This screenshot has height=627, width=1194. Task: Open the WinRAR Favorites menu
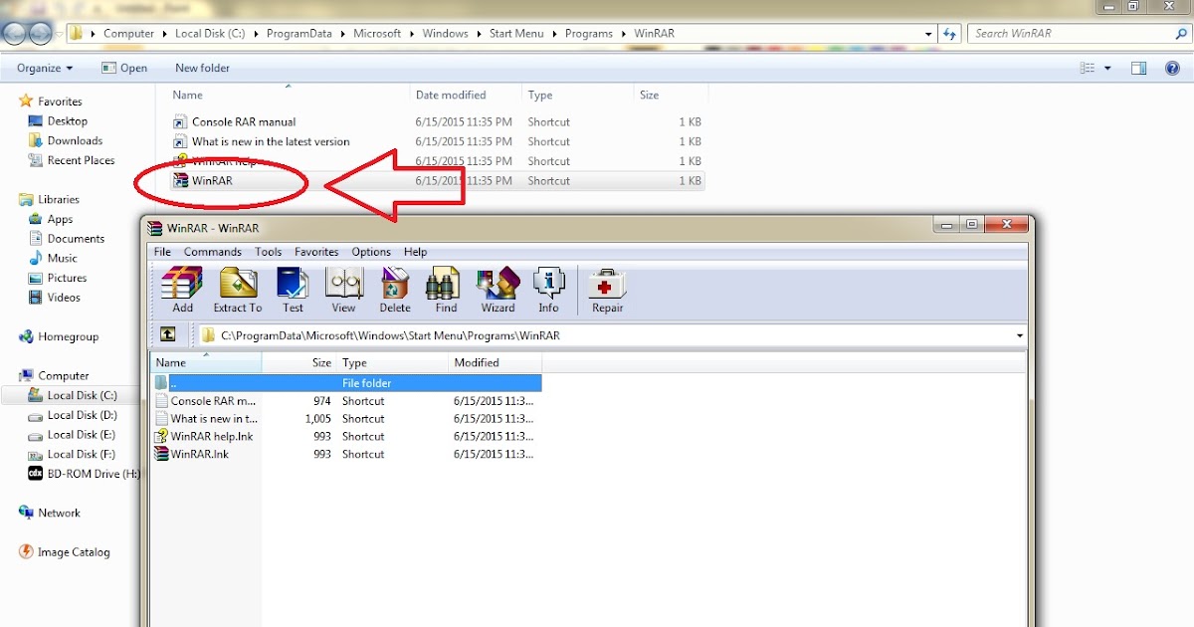(x=316, y=252)
